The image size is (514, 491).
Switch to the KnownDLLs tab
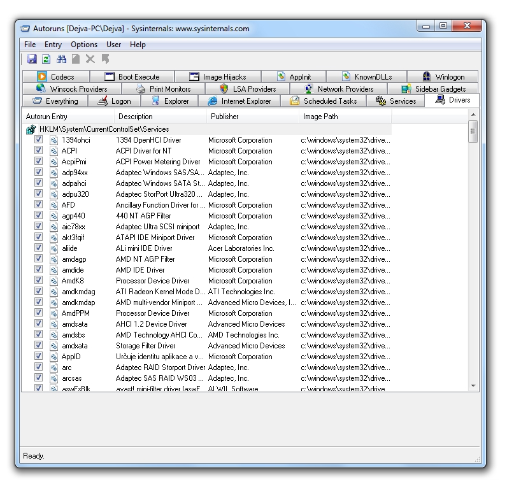click(367, 76)
